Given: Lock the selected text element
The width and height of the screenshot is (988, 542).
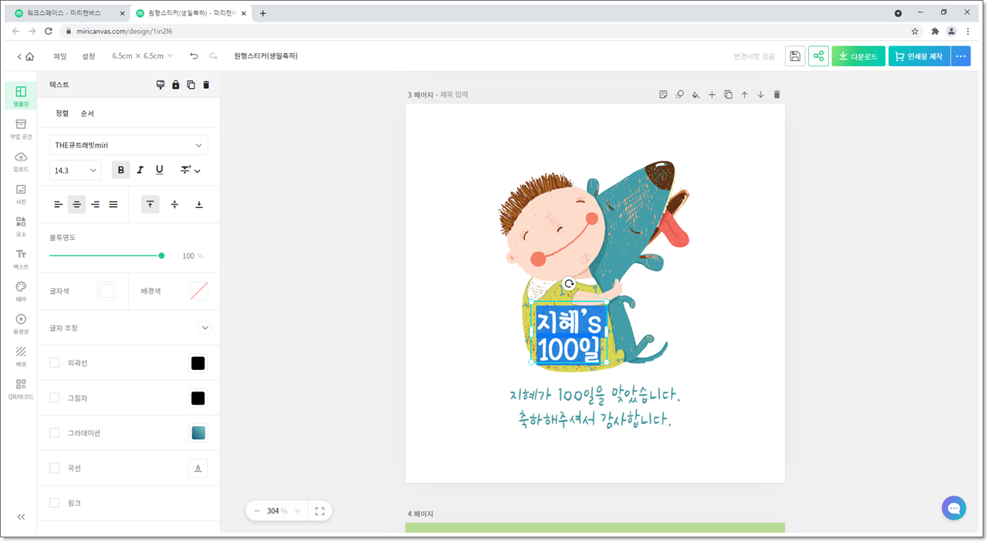Looking at the screenshot, I should coord(175,85).
